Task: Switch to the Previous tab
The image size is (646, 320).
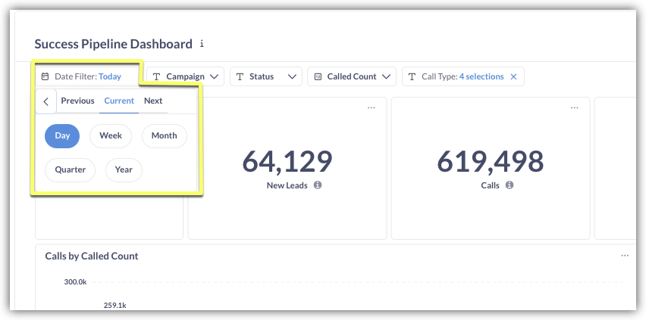Action: coord(77,101)
